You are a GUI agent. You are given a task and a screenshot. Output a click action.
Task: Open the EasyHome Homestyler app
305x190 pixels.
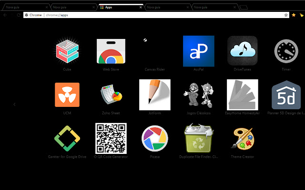click(x=243, y=95)
